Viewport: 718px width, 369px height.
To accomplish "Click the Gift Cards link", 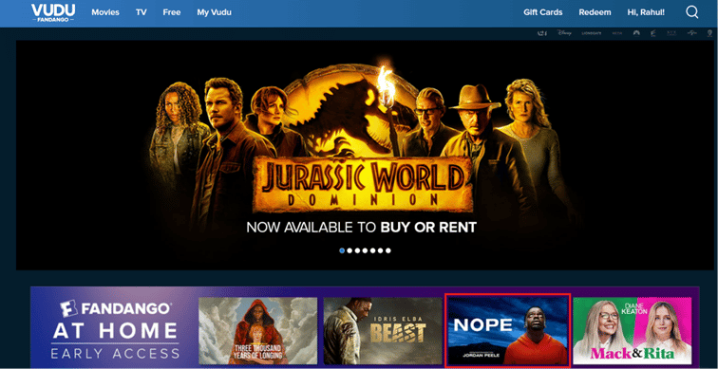I will click(543, 12).
